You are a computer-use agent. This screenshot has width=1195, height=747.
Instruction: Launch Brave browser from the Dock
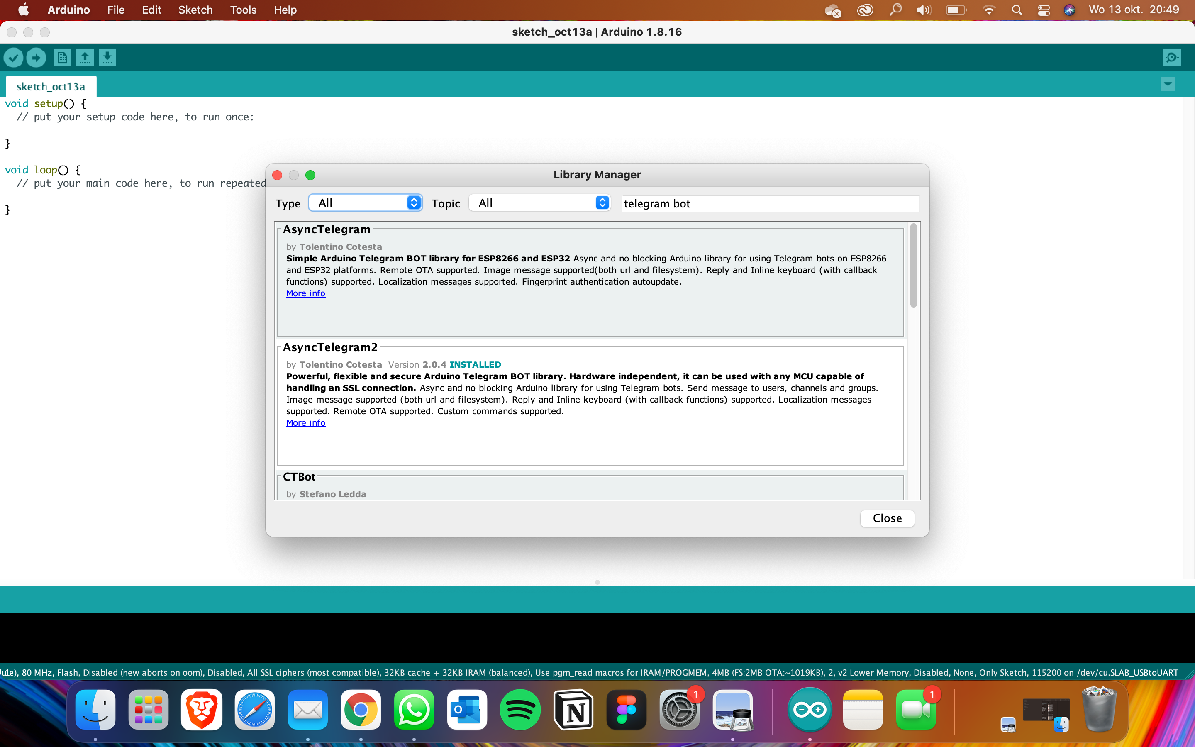[x=202, y=710]
